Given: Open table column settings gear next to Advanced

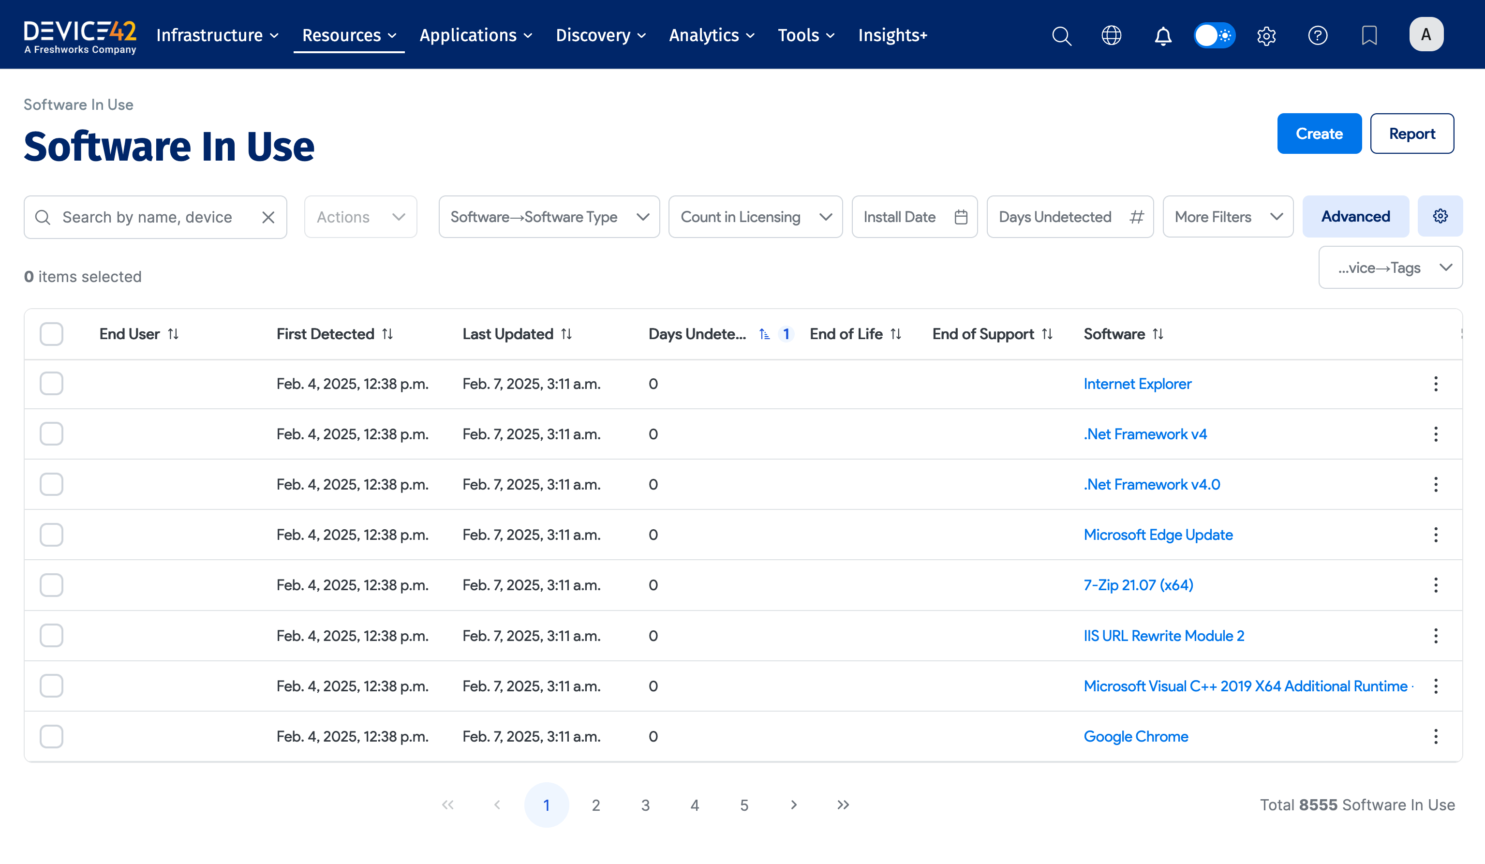Looking at the screenshot, I should pyautogui.click(x=1440, y=216).
